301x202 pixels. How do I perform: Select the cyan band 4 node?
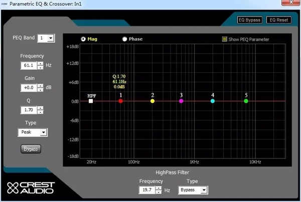point(213,101)
